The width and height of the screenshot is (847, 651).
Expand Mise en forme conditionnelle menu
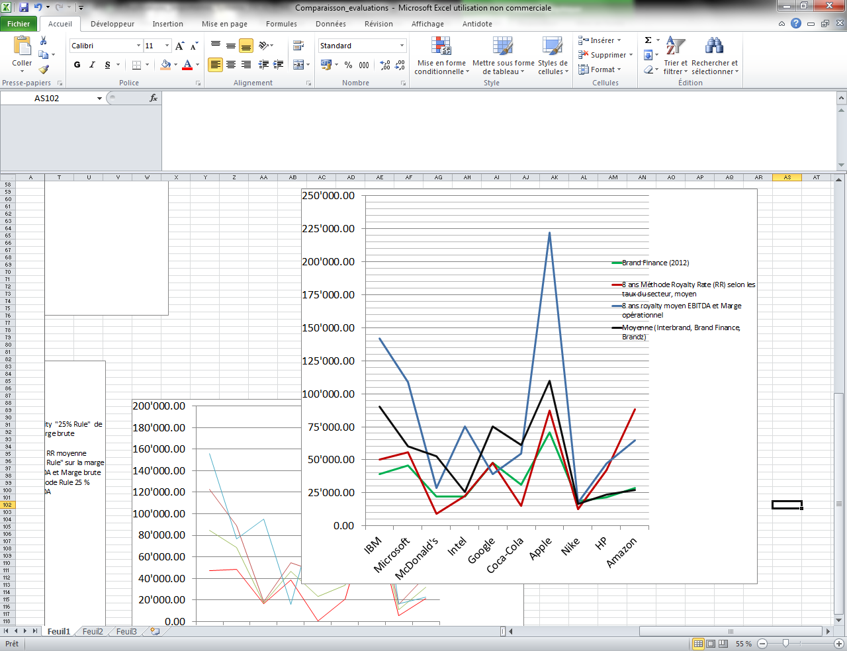pyautogui.click(x=441, y=56)
